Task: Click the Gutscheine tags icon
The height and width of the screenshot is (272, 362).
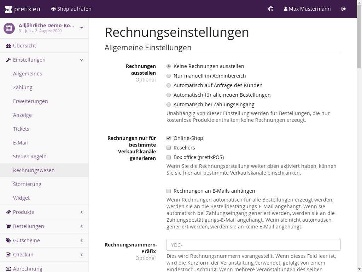Action: click(8, 240)
